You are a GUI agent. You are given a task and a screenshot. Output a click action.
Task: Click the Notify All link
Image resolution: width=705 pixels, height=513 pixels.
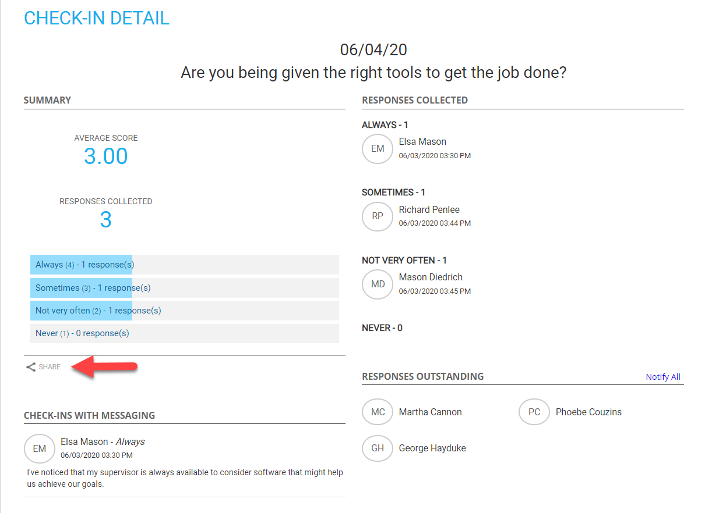662,376
